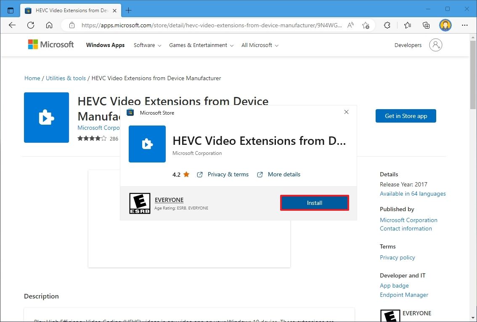Open the Games & Entertainment dropdown
This screenshot has height=322, width=477.
(x=198, y=45)
